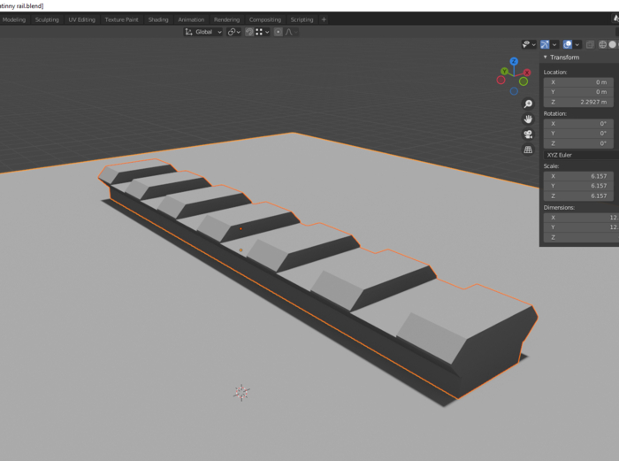Click the Dimensions Y field

pos(581,227)
